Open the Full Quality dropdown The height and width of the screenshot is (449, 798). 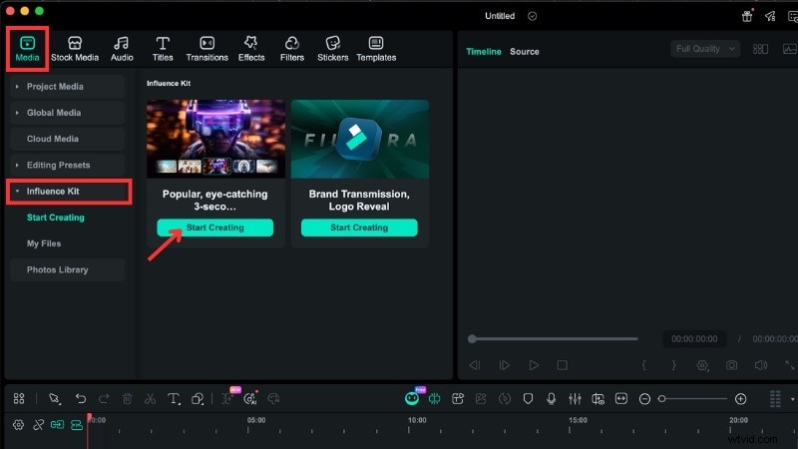705,49
